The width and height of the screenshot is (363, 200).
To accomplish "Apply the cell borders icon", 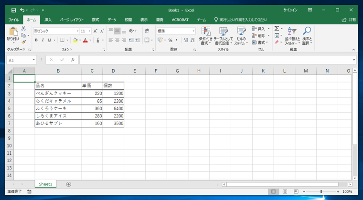I will point(62,40).
